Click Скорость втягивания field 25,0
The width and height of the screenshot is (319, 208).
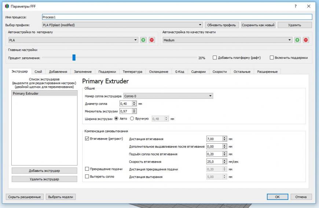(x=214, y=162)
